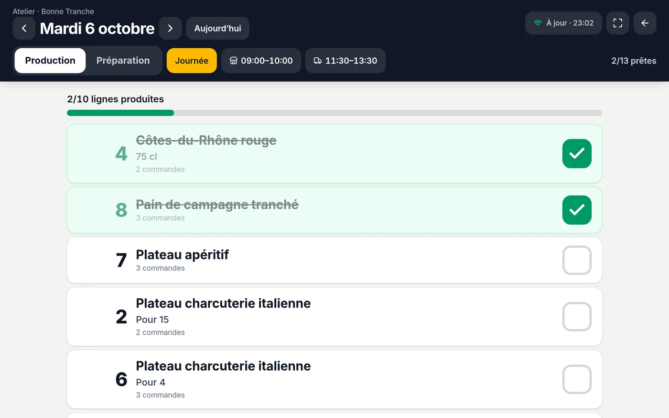669x418 pixels.
Task: Toggle fullscreen mode icon
Action: (617, 23)
